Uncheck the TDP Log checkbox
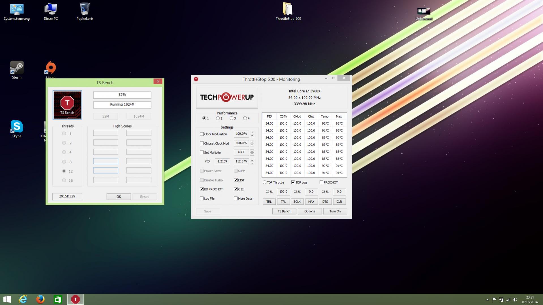The width and height of the screenshot is (543, 305). tap(293, 182)
